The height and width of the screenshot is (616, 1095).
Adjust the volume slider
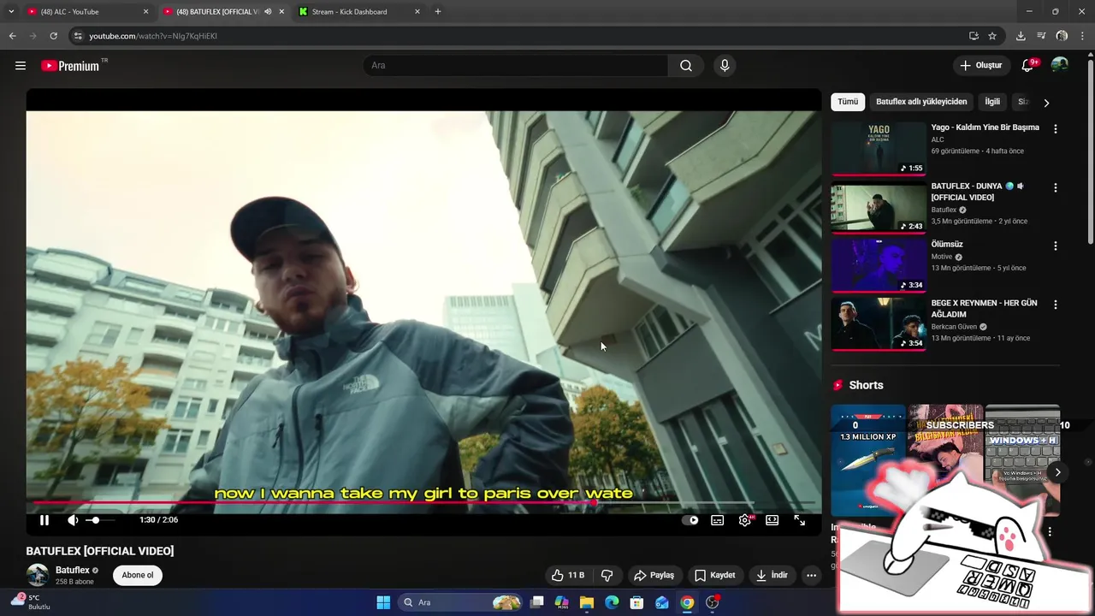tap(101, 520)
